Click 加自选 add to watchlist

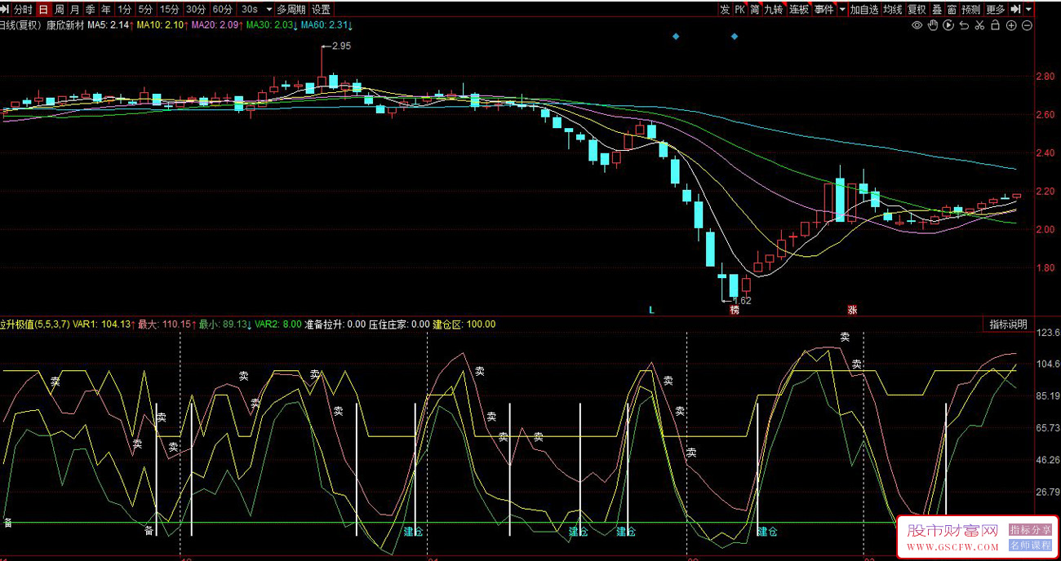pyautogui.click(x=864, y=10)
